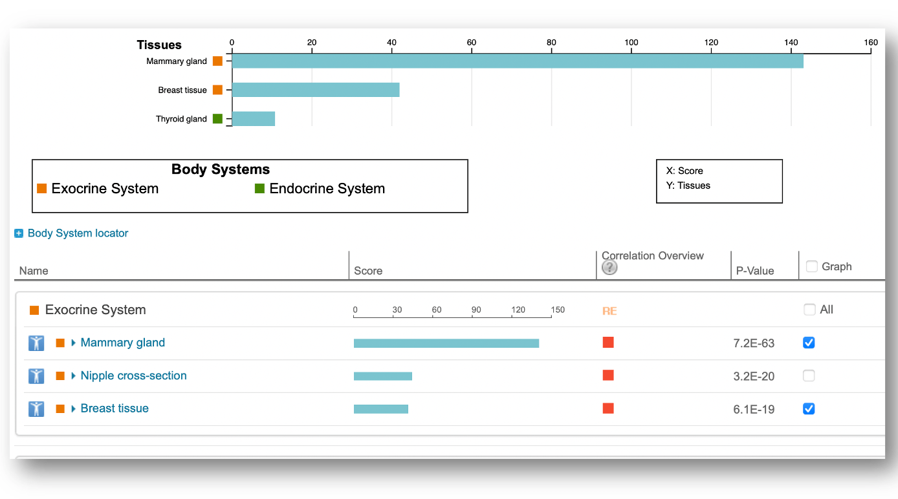
Task: Enable the Nipple cross-section graph checkbox
Action: [x=809, y=376]
